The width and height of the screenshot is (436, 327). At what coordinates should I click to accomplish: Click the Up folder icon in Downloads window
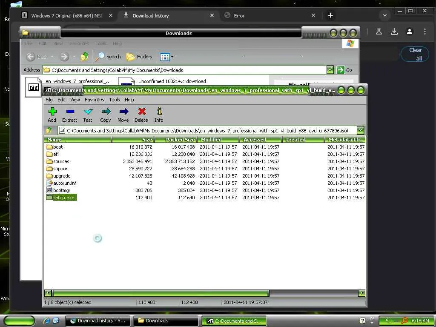pos(85,57)
